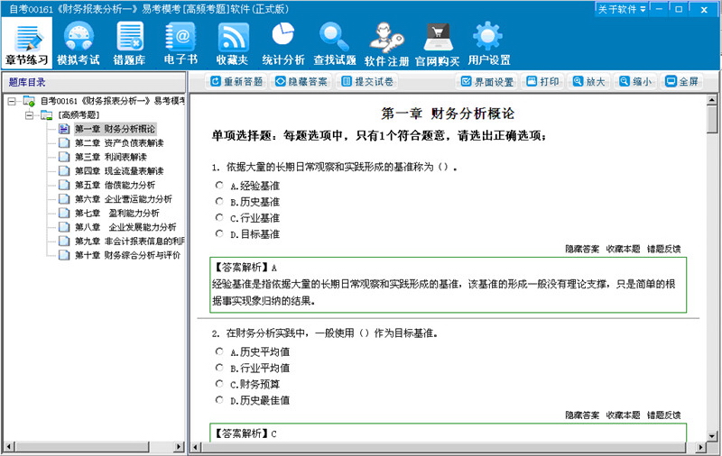Choose option C.行业基准 for question 1

(x=219, y=217)
